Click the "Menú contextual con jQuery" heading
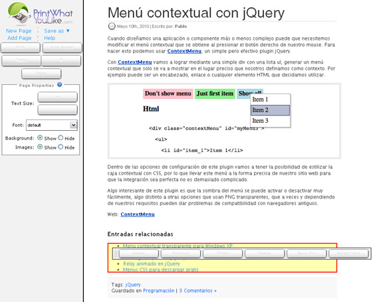Image resolution: width=379 pixels, height=302 pixels. [195, 13]
